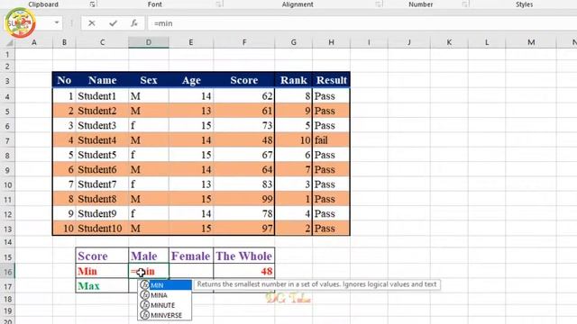Click the 'Result' table header cell
Viewport: 577px width, 324px height.
coord(331,80)
